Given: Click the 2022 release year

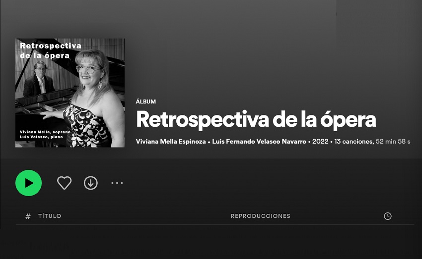Looking at the screenshot, I should pyautogui.click(x=320, y=142).
